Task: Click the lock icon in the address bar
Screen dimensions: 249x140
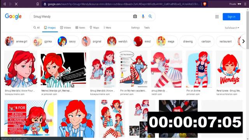Action: 45,4
